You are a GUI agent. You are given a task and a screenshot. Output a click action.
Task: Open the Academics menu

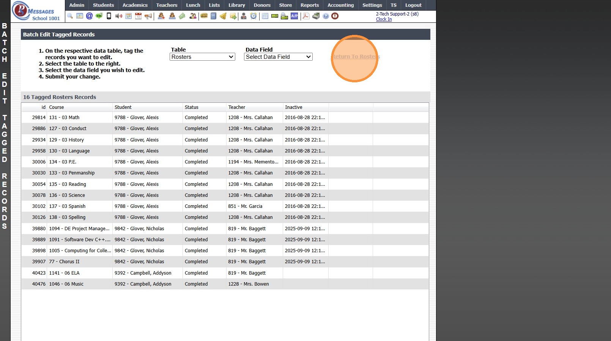click(135, 5)
